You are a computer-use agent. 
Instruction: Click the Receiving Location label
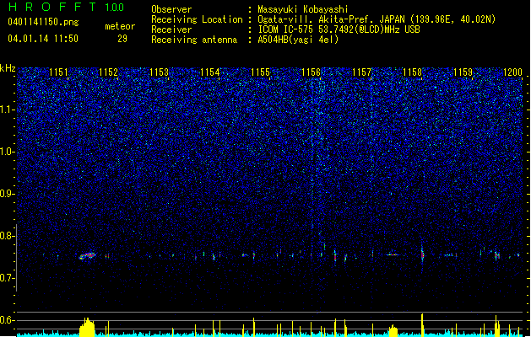click(197, 19)
